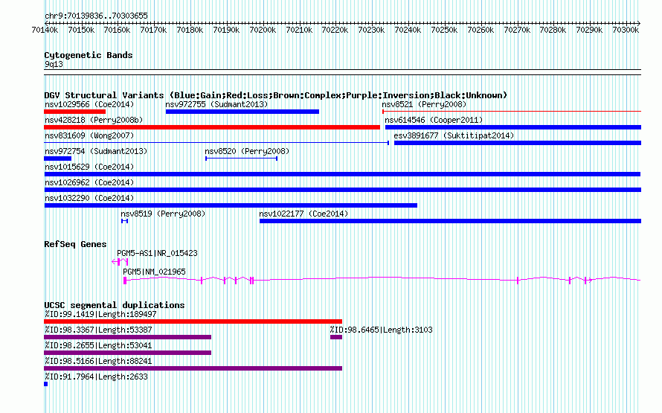662x413 pixels.
Task: Select the %ID:98.6465|Length:3103 duplication label
Action: pyautogui.click(x=382, y=330)
